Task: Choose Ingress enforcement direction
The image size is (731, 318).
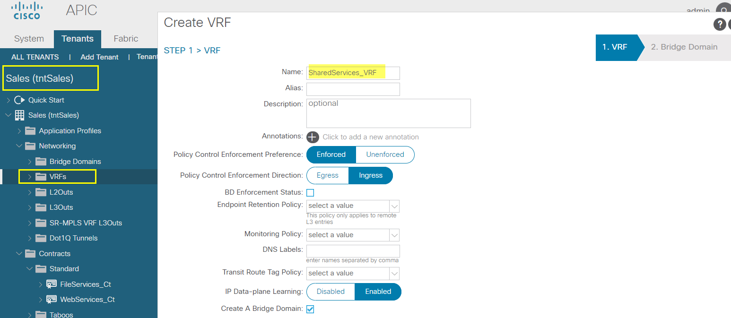Action: 371,175
